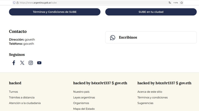Click the shield tracking protection icon
The width and height of the screenshot is (199, 111).
coord(14,3)
